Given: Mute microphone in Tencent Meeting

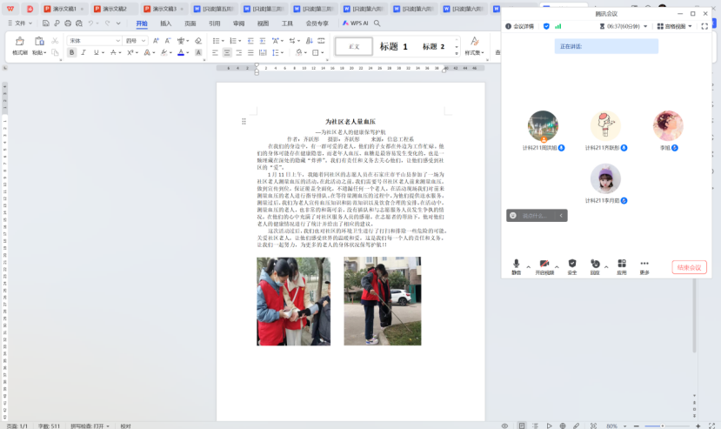Looking at the screenshot, I should [516, 265].
